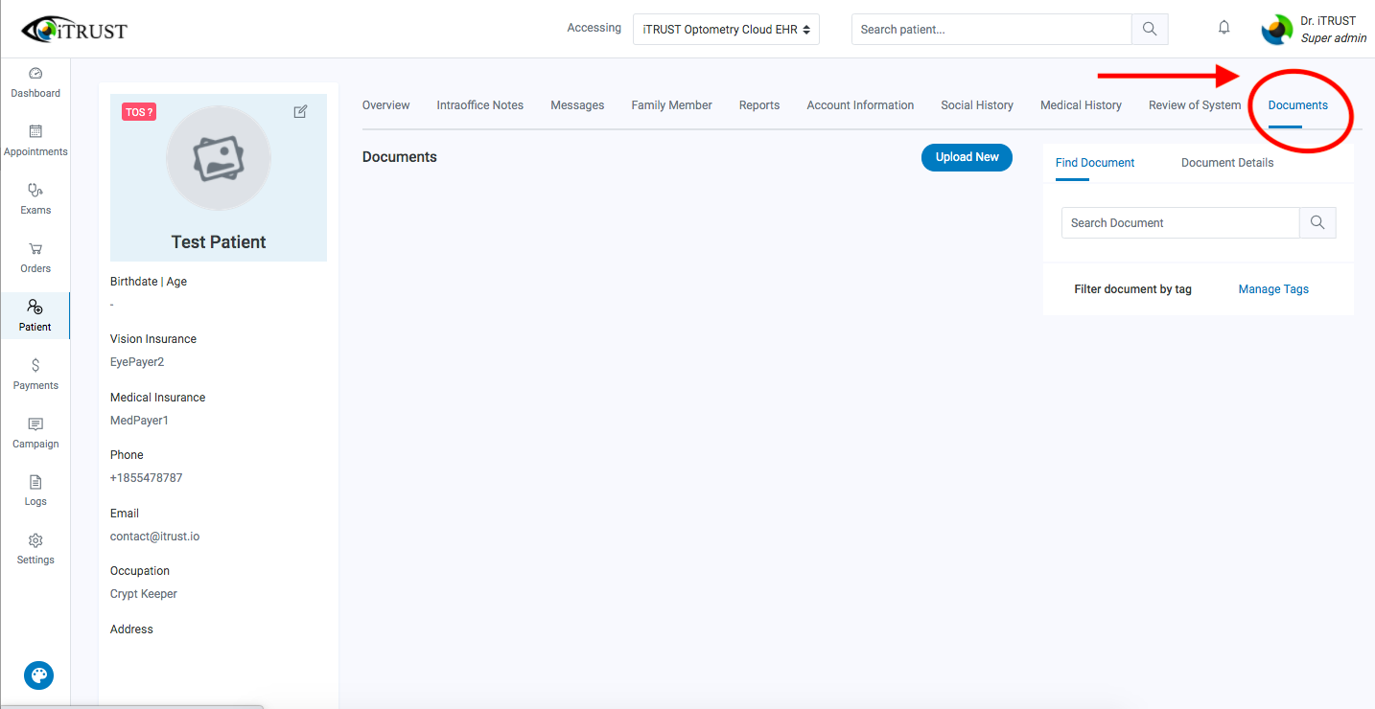1375x709 pixels.
Task: Open the notification bell
Action: coord(1224,27)
